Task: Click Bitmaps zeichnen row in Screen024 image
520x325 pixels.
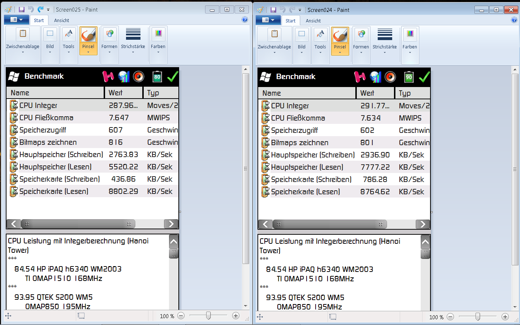Action: (x=344, y=143)
